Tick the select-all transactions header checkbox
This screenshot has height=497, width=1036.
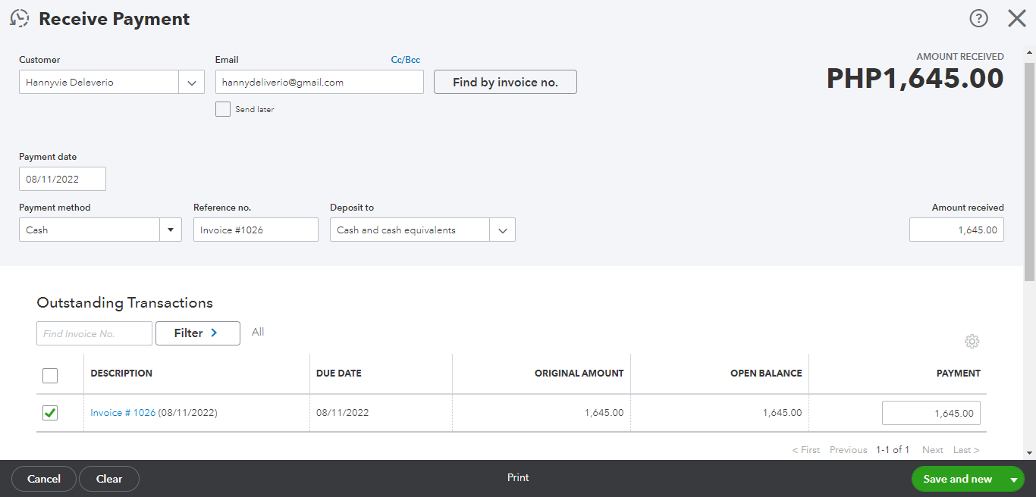(x=50, y=375)
